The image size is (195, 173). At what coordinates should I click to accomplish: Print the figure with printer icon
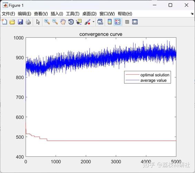[28, 22]
